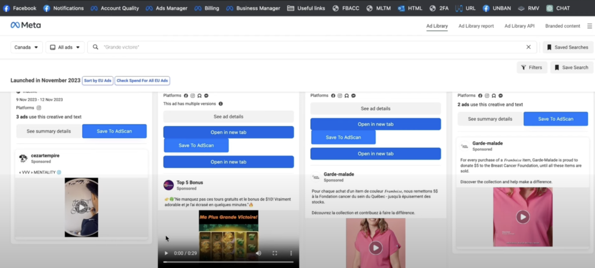The height and width of the screenshot is (268, 595).
Task: Save To AdScan in the fourth column
Action: 555,119
